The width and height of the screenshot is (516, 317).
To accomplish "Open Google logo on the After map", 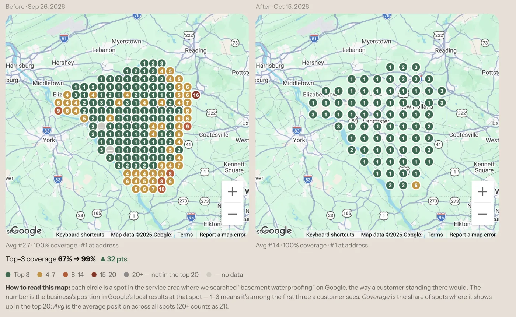I will point(276,231).
